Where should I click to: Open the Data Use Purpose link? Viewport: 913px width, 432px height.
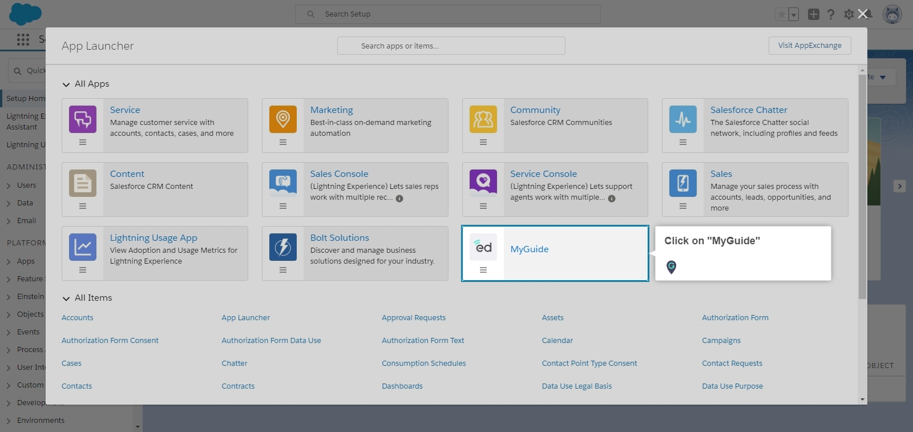tap(732, 386)
